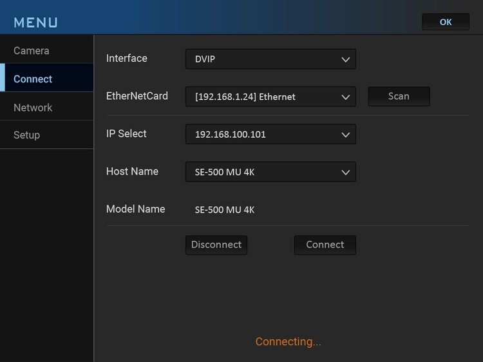
Task: Click the MENU title text
Action: [x=35, y=23]
